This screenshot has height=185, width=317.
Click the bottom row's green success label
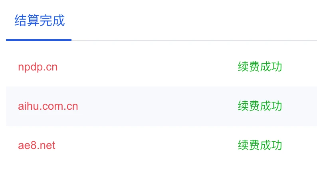[260, 145]
